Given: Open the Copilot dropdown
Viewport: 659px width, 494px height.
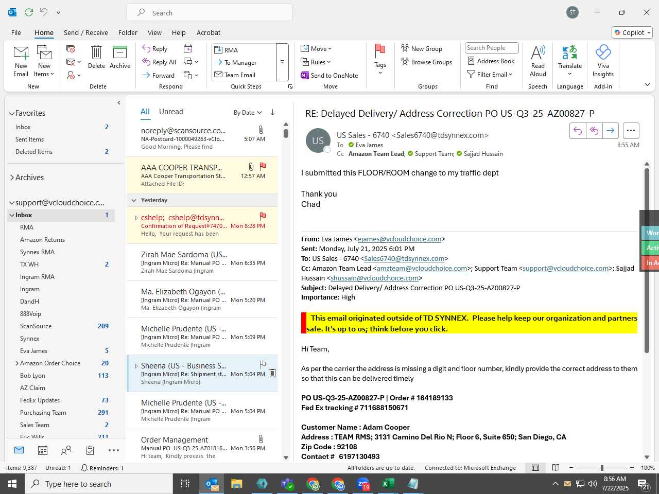Looking at the screenshot, I should click(632, 32).
